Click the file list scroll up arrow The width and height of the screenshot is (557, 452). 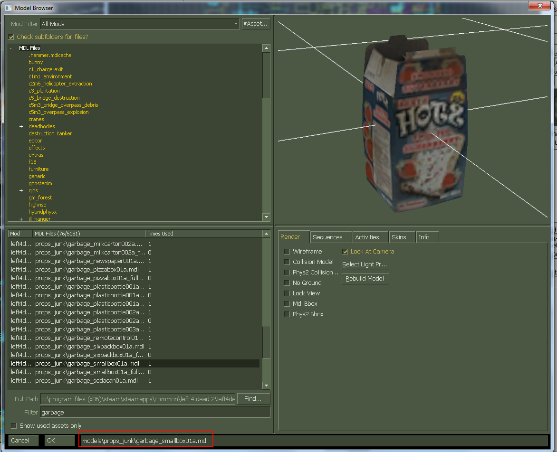tap(266, 234)
